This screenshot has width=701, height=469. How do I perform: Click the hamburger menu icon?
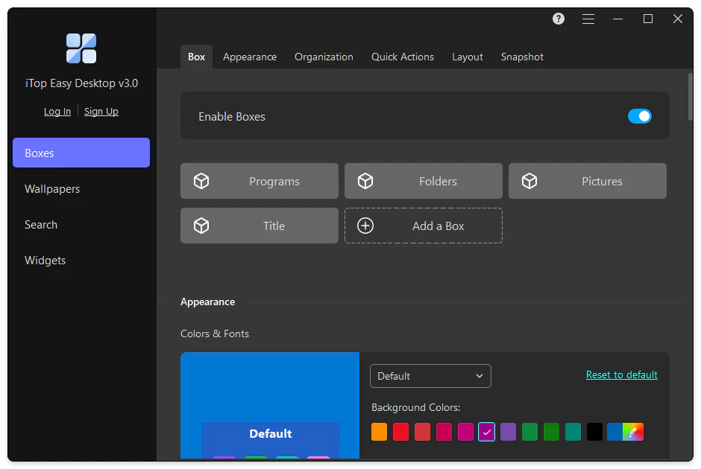tap(588, 19)
